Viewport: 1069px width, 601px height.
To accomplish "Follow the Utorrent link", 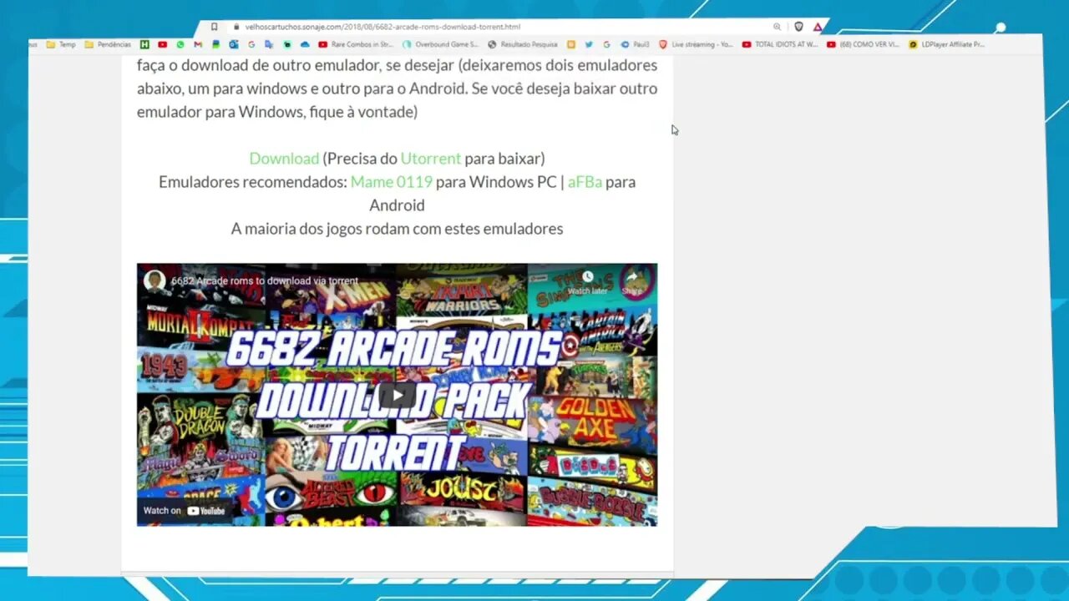I will (x=431, y=159).
